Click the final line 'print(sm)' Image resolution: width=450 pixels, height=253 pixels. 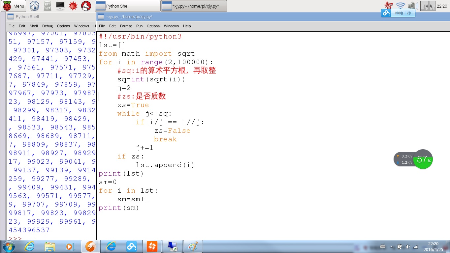[x=119, y=208]
